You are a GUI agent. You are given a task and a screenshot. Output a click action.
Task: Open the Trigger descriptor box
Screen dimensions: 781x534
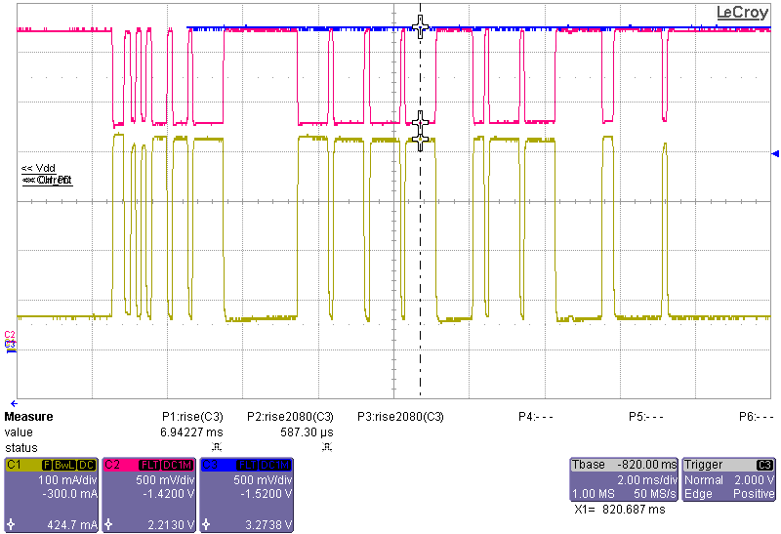click(729, 479)
